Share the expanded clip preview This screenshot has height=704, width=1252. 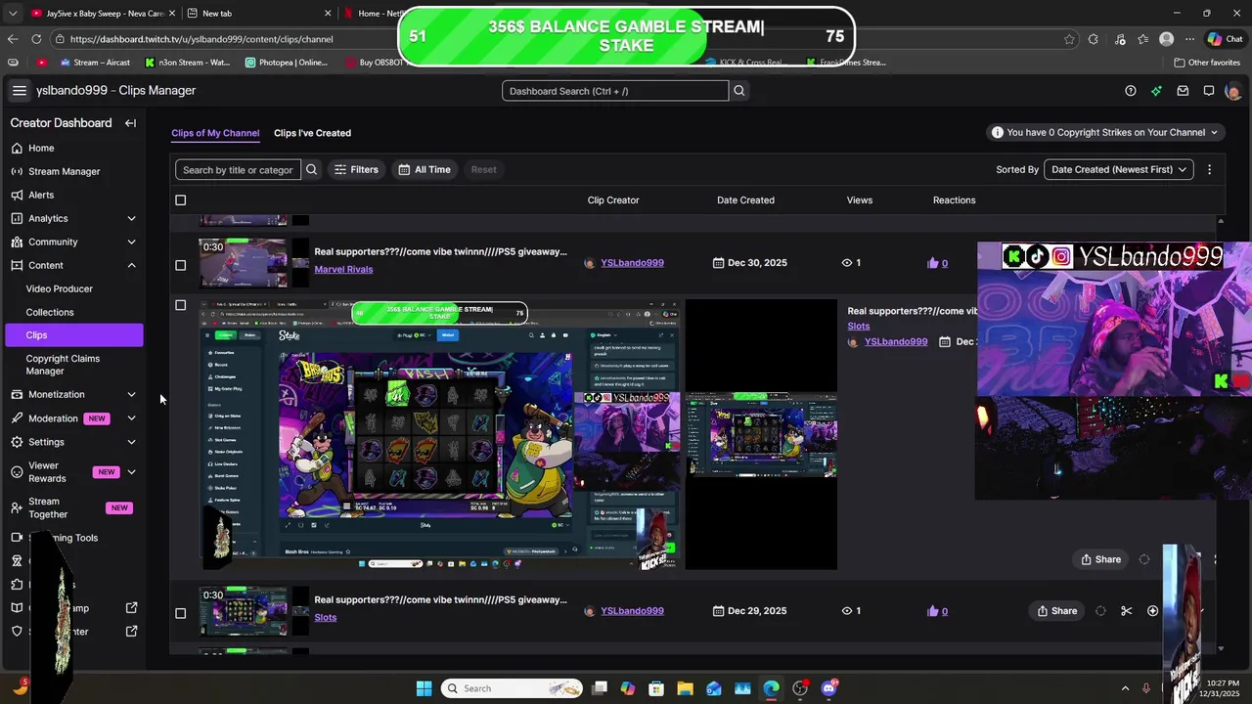[1101, 559]
